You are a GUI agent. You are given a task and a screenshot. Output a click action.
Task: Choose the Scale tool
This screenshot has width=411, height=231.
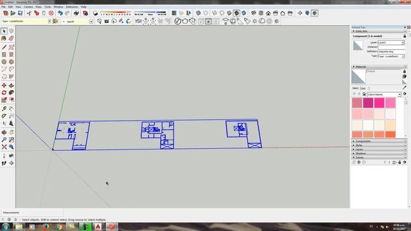coord(4,100)
